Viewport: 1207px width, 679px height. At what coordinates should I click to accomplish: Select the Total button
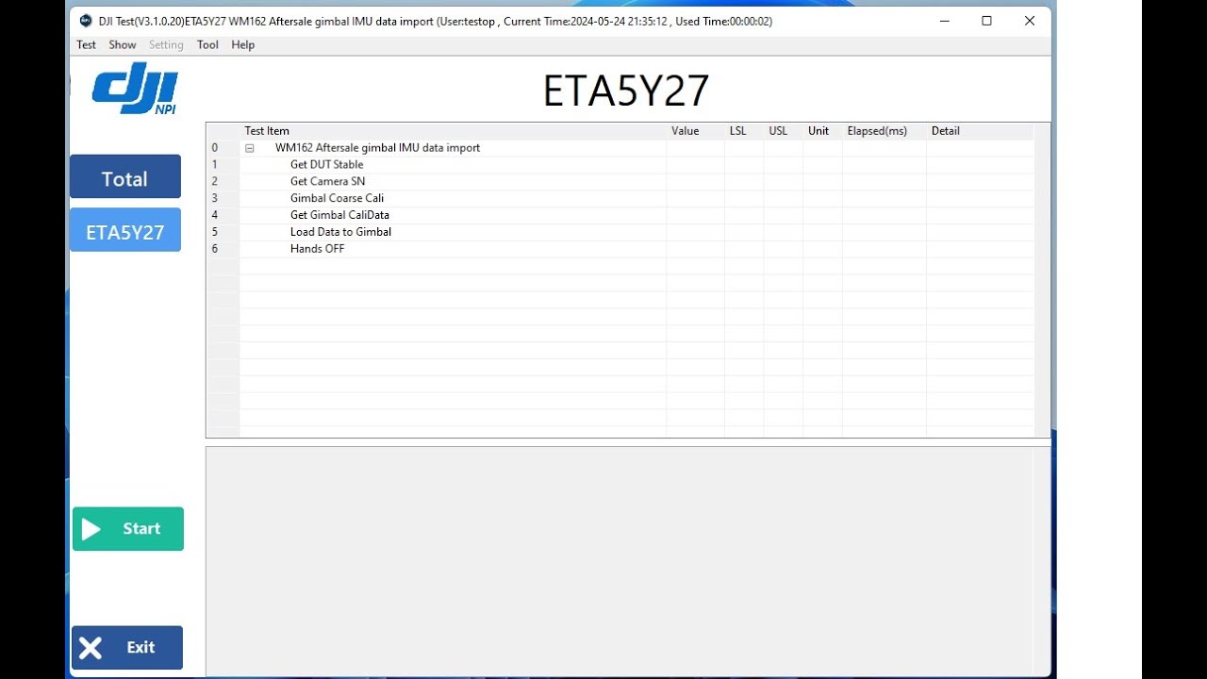click(125, 177)
